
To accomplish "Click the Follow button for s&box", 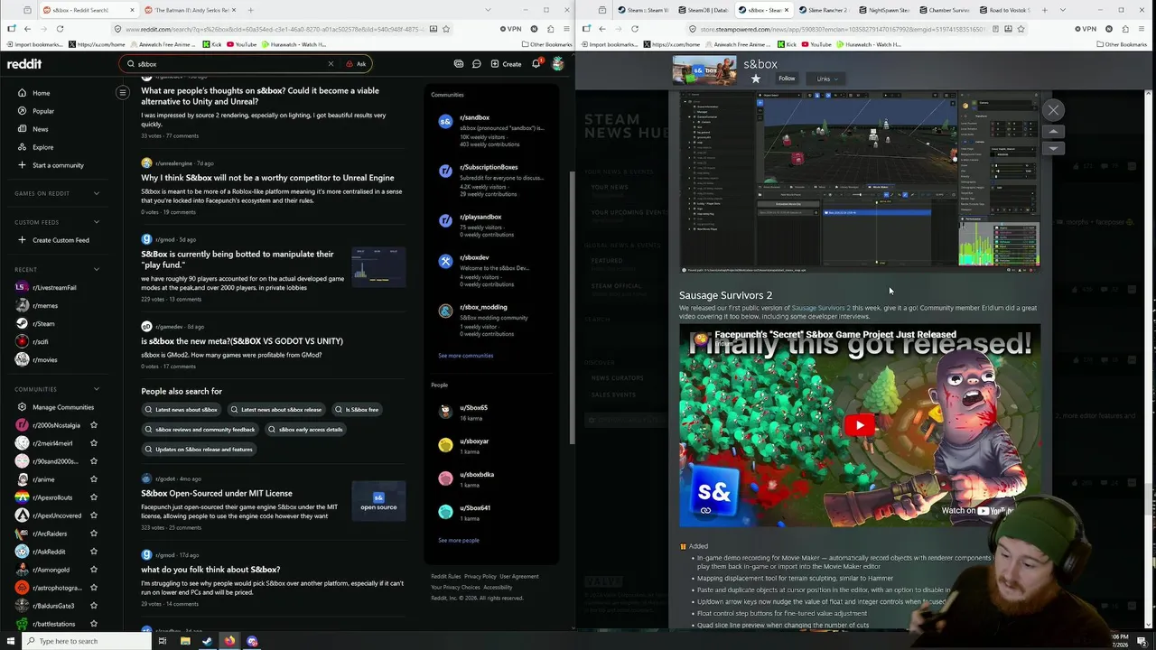I will pyautogui.click(x=787, y=79).
